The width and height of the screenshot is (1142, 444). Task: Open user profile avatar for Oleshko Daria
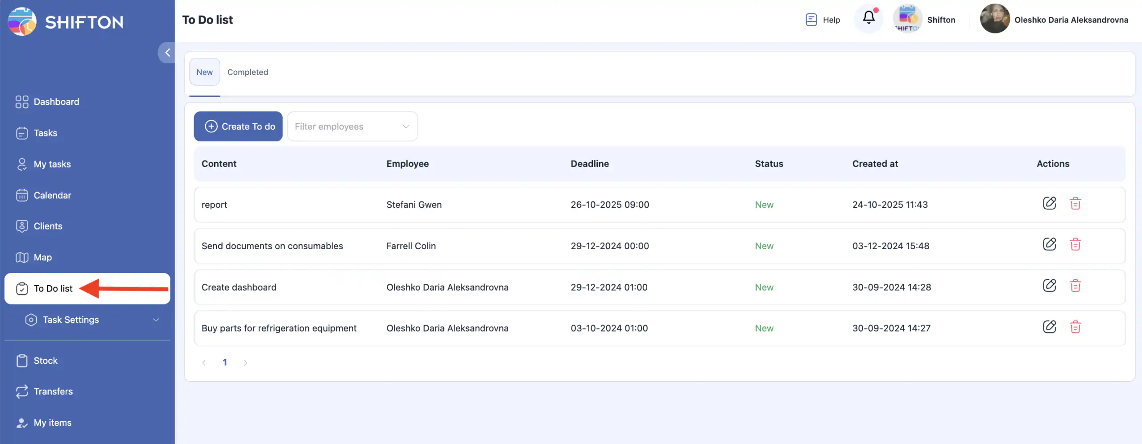(994, 19)
